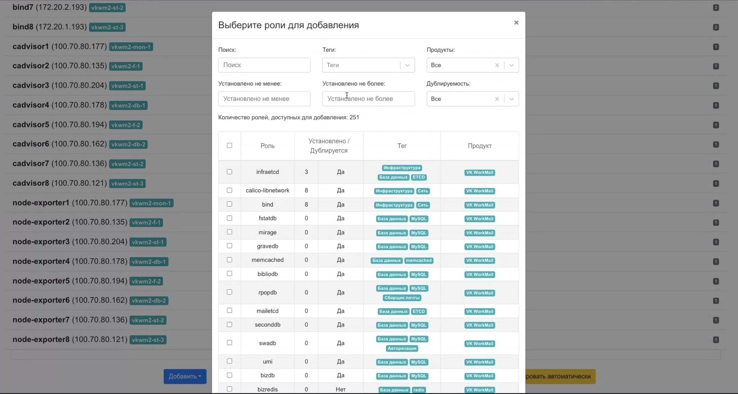
Task: Click the Роль column header
Action: tap(267, 146)
